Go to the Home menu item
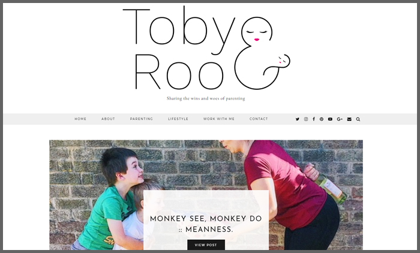Screen dimensions: 420x253 pos(80,119)
